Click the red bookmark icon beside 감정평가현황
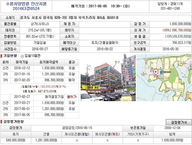 1,122
